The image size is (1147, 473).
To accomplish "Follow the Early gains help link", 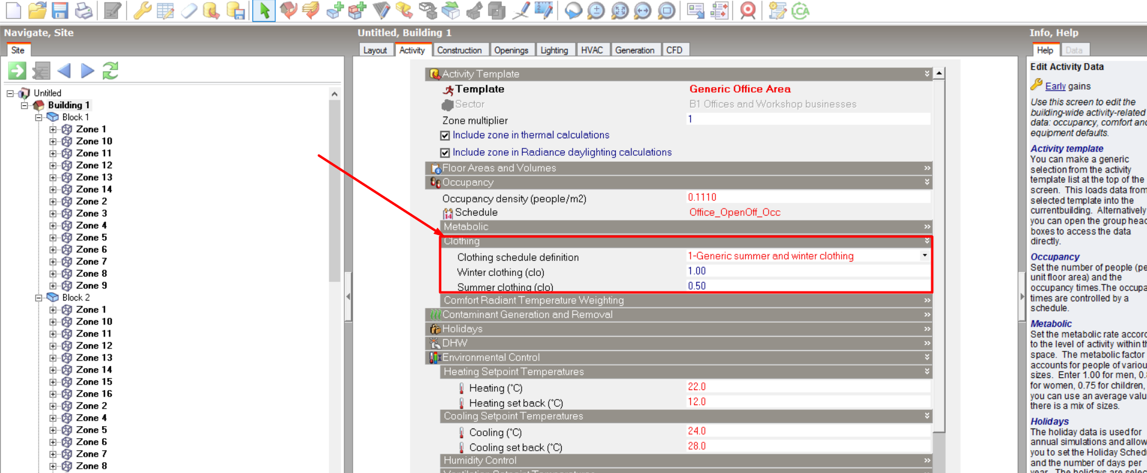I will point(1056,87).
